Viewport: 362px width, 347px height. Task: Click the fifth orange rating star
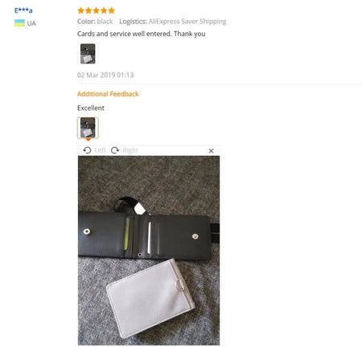(x=111, y=10)
